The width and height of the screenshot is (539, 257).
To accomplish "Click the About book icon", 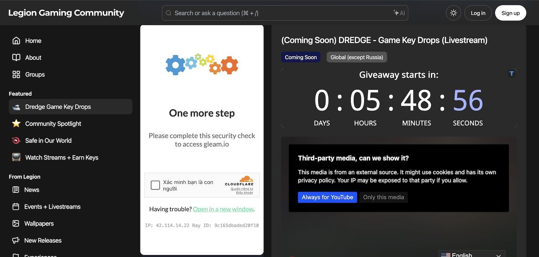I will [16, 57].
